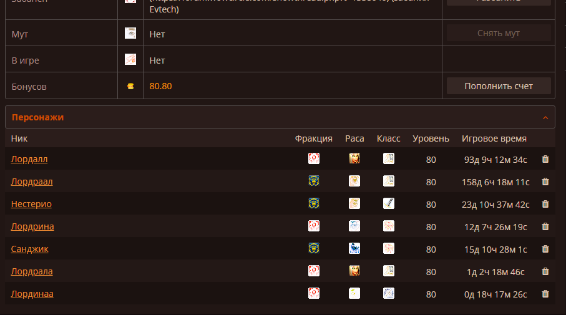Click Игровое время column header
The width and height of the screenshot is (566, 315).
[494, 138]
